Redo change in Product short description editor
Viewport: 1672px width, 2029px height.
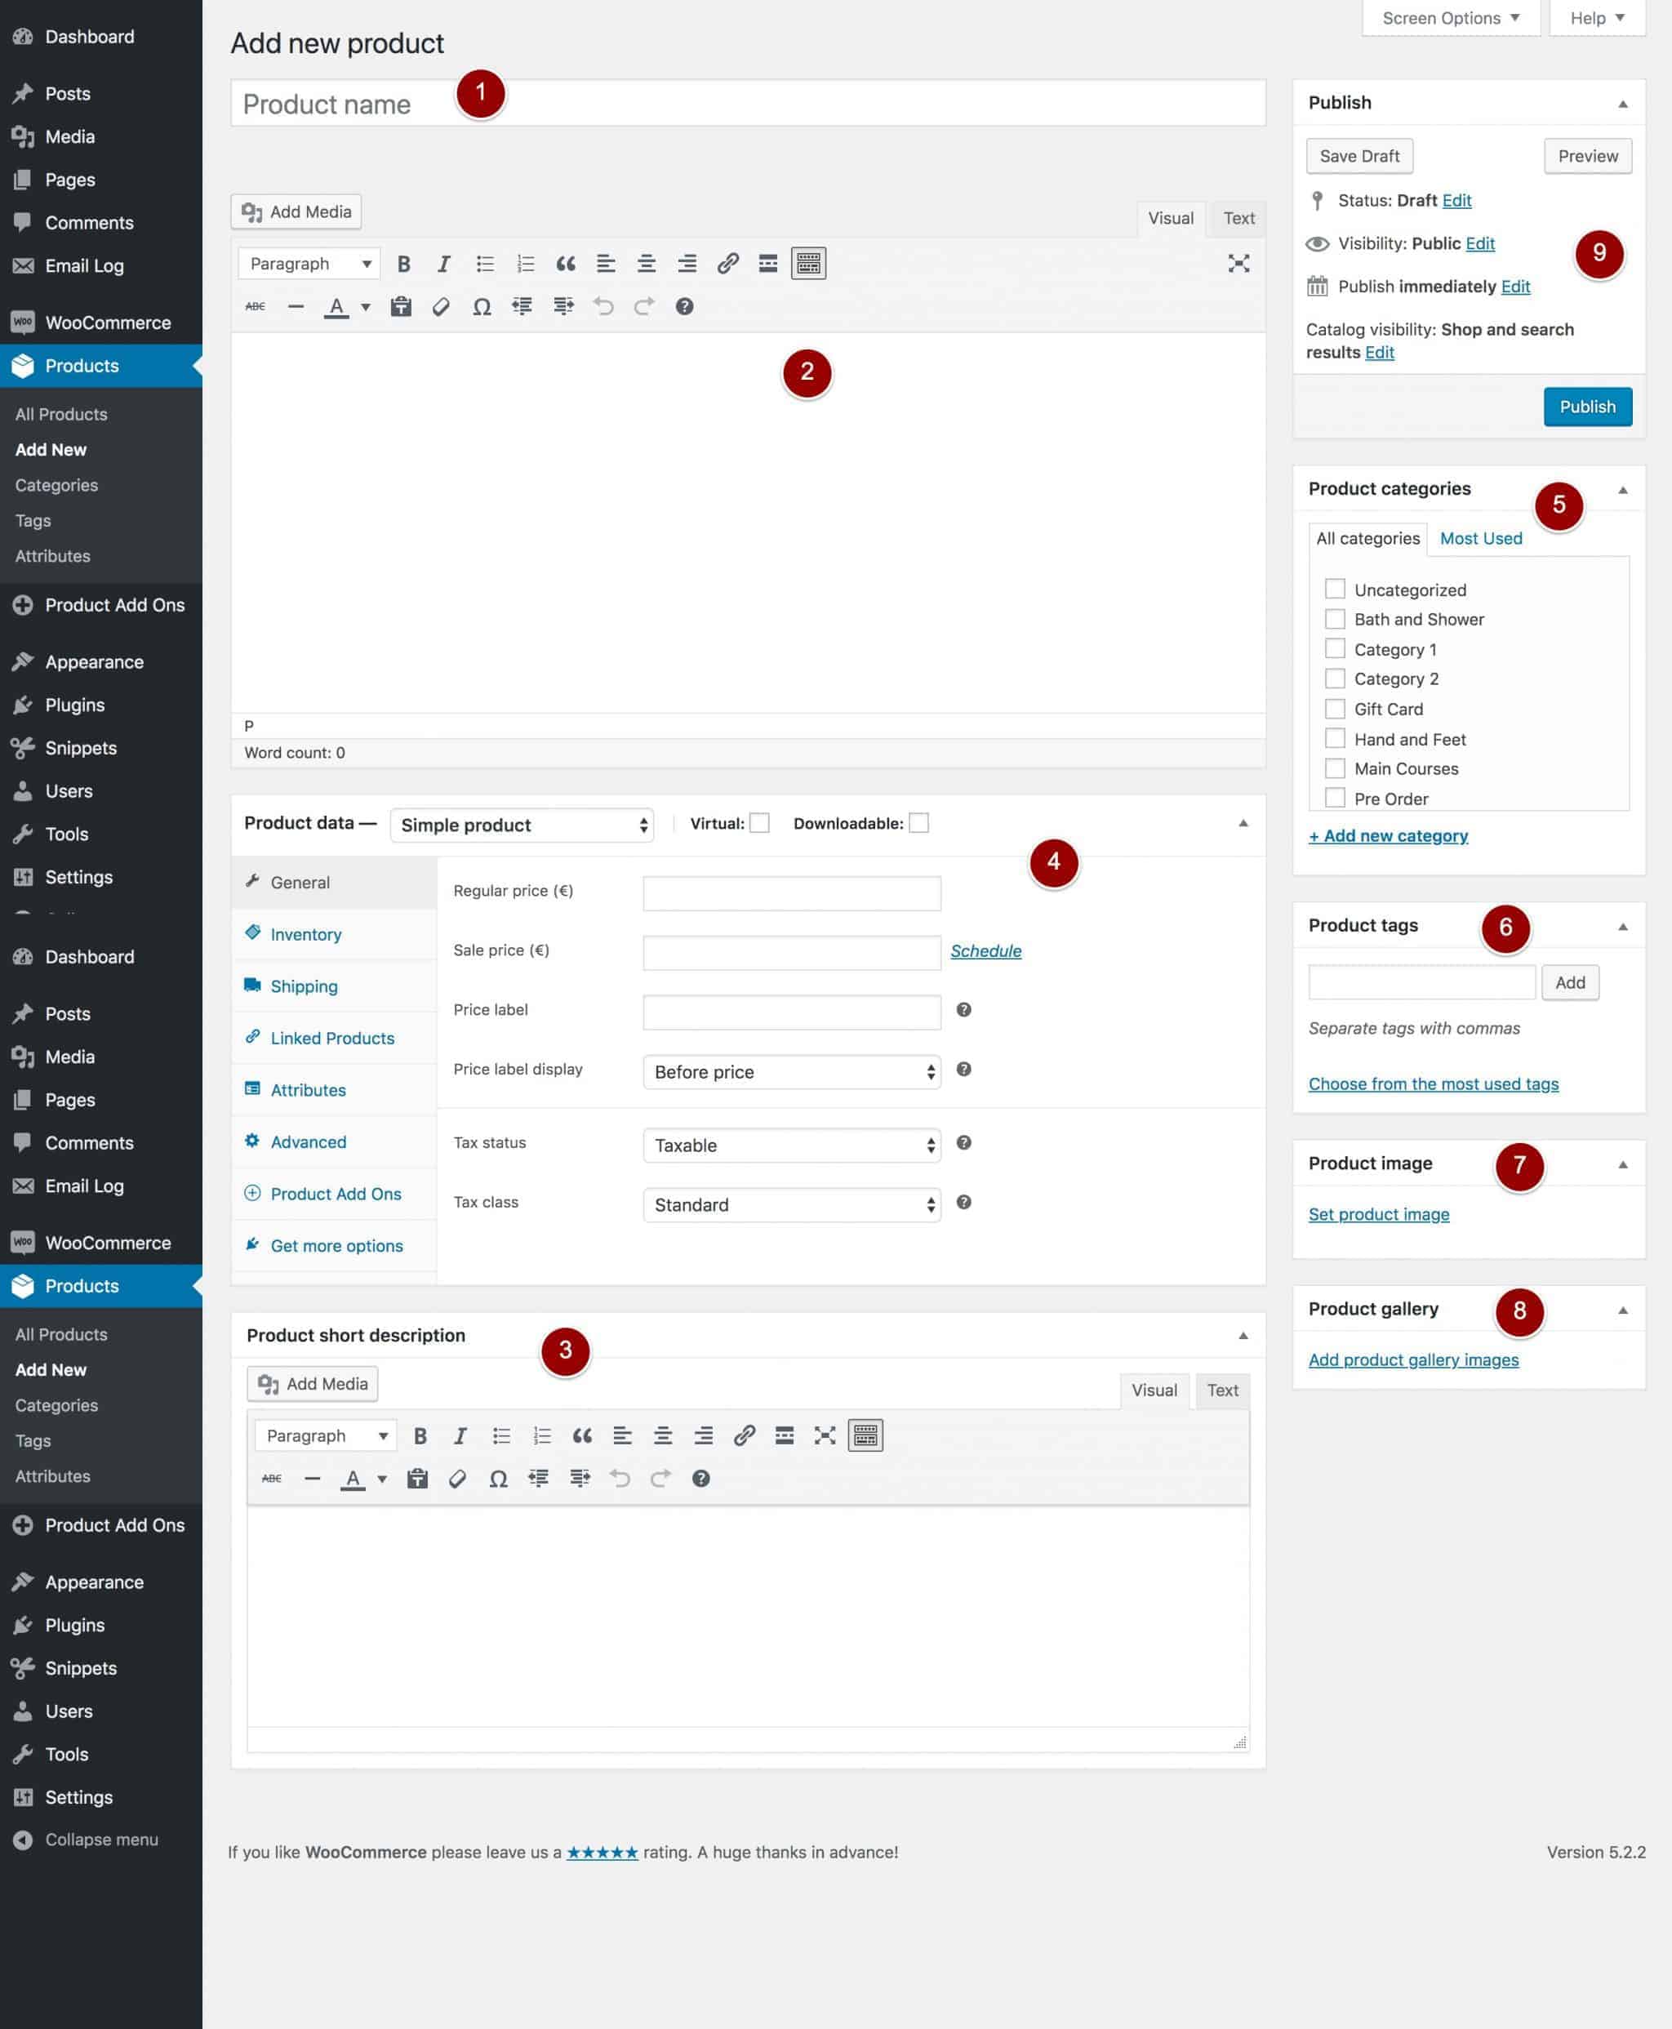coord(660,1478)
